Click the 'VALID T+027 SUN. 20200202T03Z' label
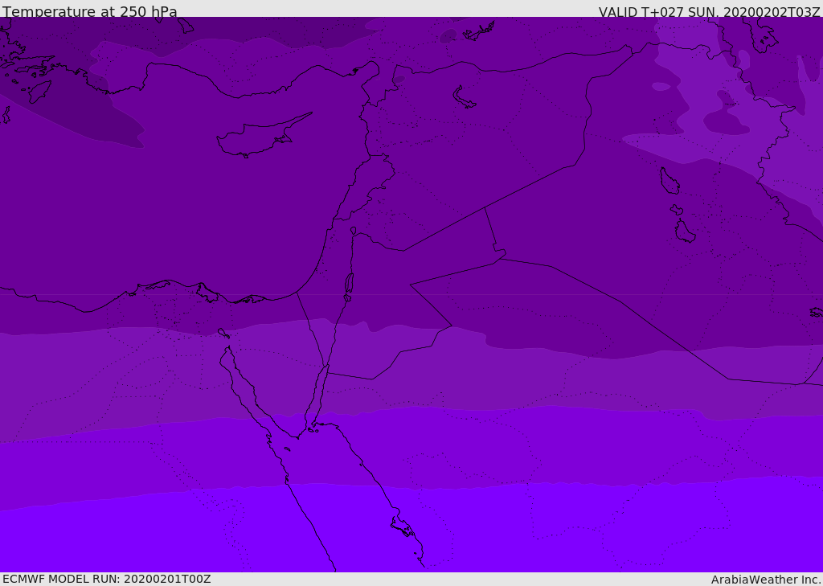The image size is (823, 586). point(709,12)
